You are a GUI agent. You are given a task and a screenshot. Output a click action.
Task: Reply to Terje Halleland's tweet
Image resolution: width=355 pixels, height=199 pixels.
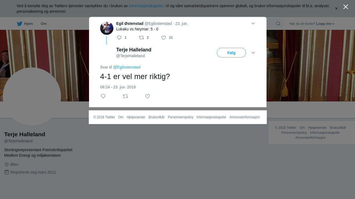coord(103,96)
